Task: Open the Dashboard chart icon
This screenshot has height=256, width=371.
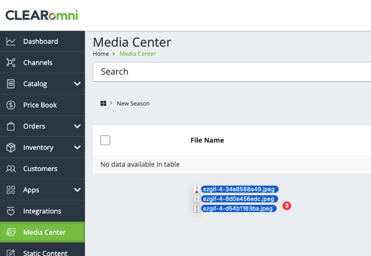Action: pyautogui.click(x=11, y=42)
